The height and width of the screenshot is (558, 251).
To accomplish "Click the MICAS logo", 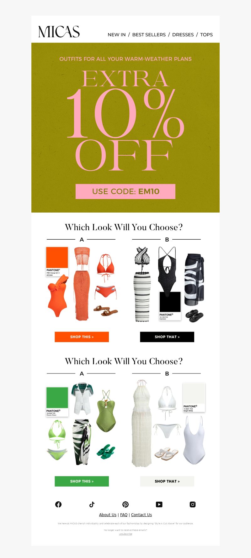I will click(59, 31).
